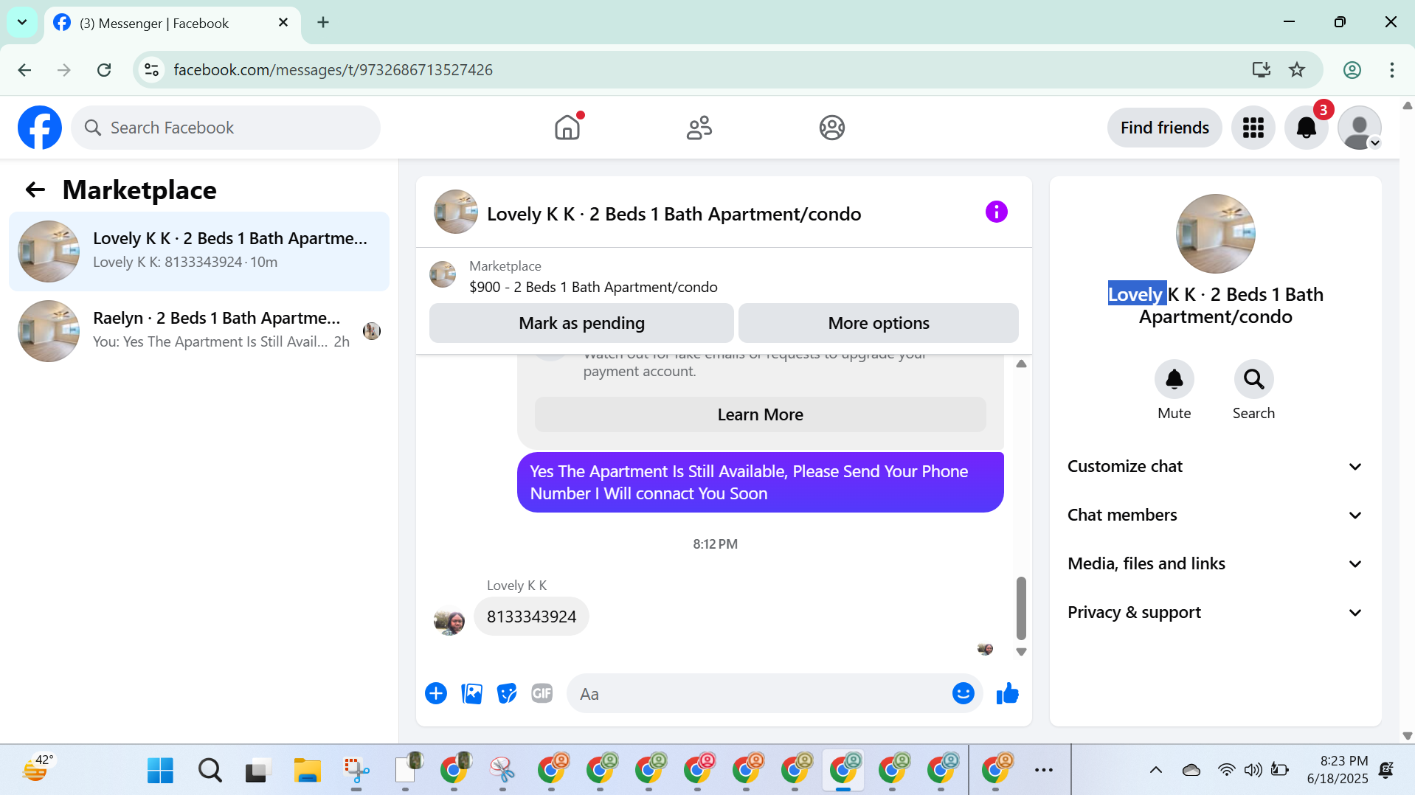Focus the Search Facebook field
Viewport: 1415px width, 795px height.
[226, 128]
